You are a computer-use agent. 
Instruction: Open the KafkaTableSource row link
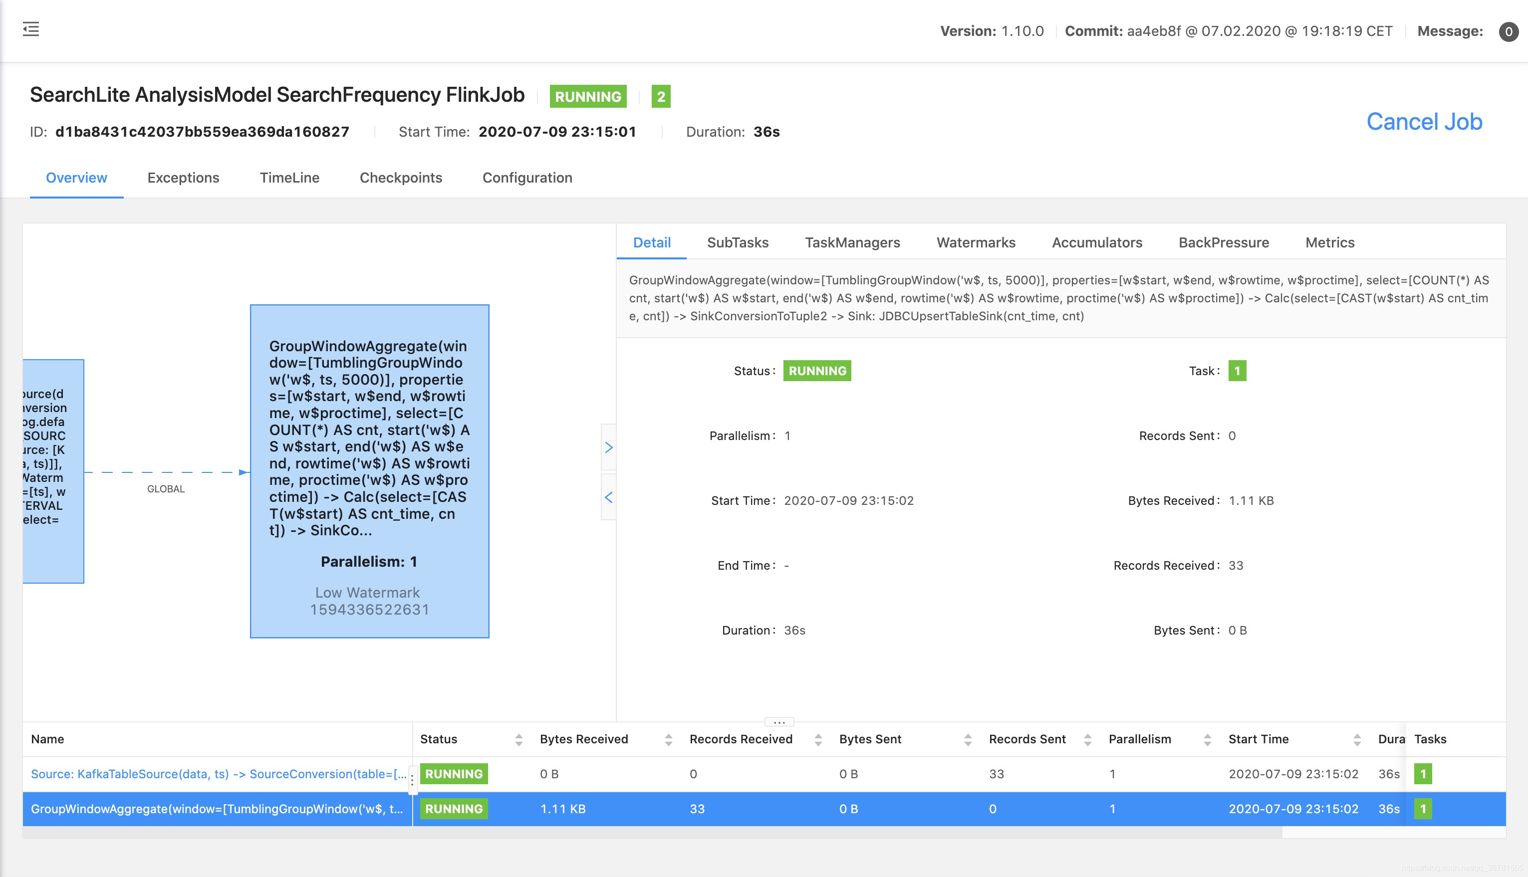pyautogui.click(x=219, y=774)
